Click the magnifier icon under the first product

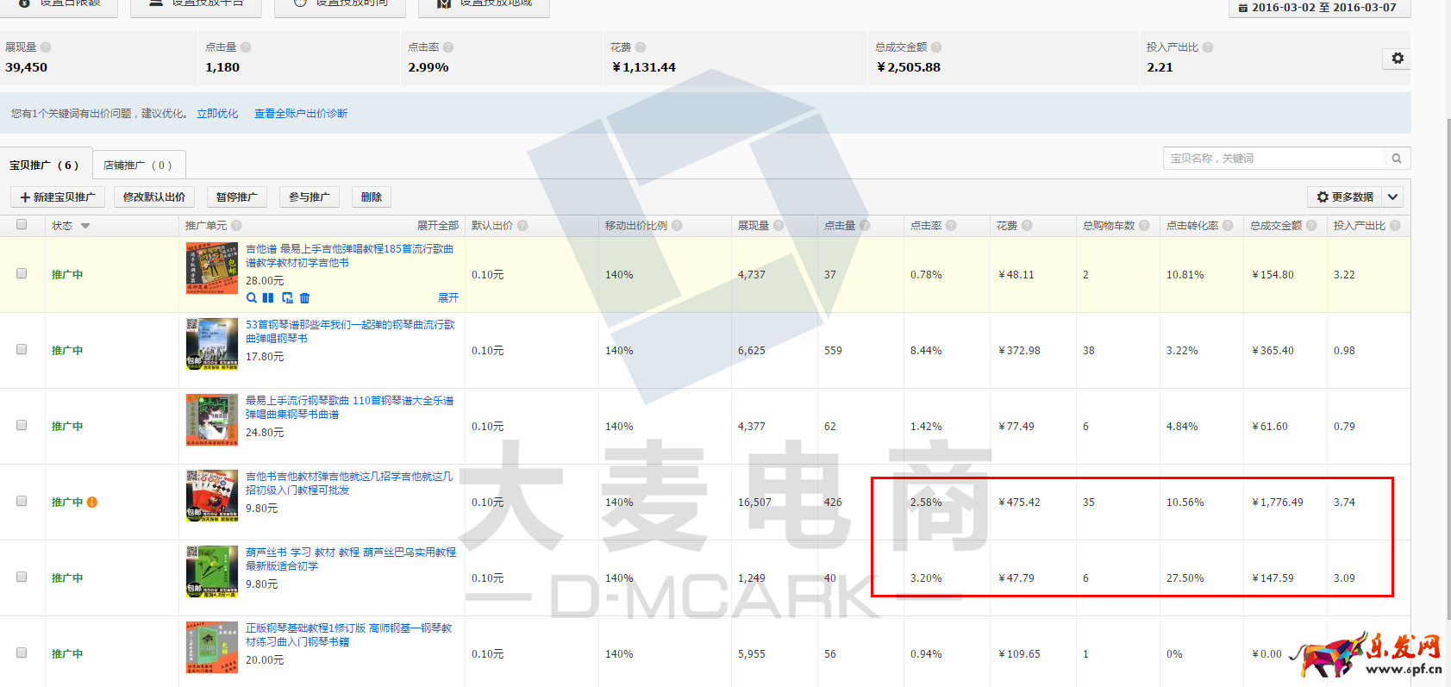pyautogui.click(x=251, y=298)
